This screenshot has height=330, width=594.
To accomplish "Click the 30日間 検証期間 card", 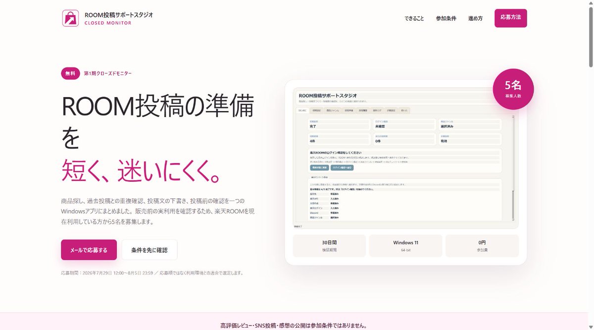I will click(x=329, y=246).
